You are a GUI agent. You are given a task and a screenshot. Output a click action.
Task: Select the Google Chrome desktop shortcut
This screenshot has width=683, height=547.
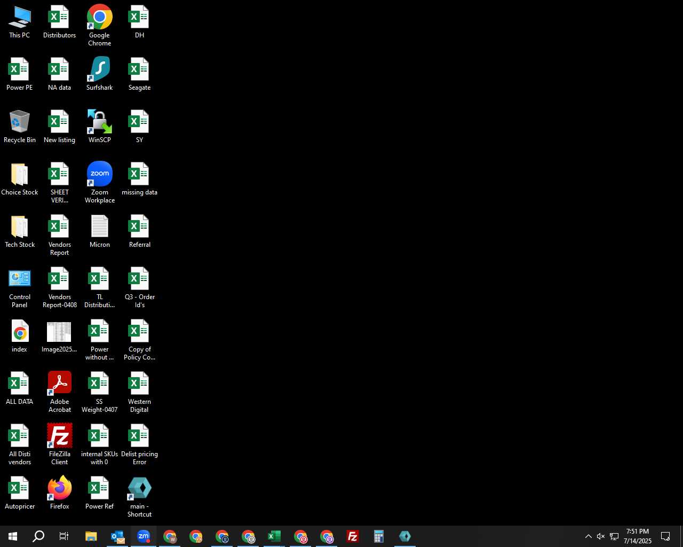pyautogui.click(x=100, y=26)
